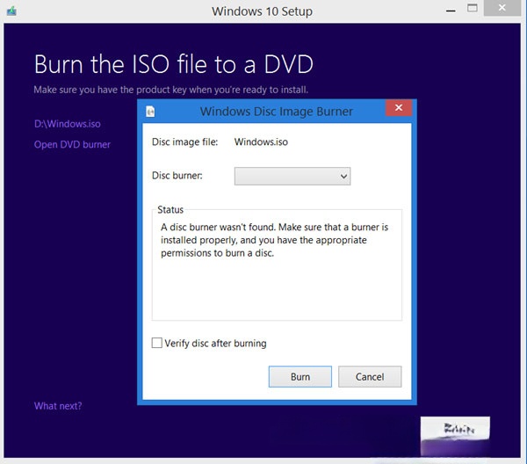Click the Open DVD burner link
Image resolution: width=527 pixels, height=464 pixels.
[72, 144]
